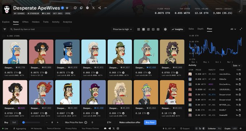Favorite the collection with the star icon
This screenshot has height=131, width=246.
click(x=67, y=8)
